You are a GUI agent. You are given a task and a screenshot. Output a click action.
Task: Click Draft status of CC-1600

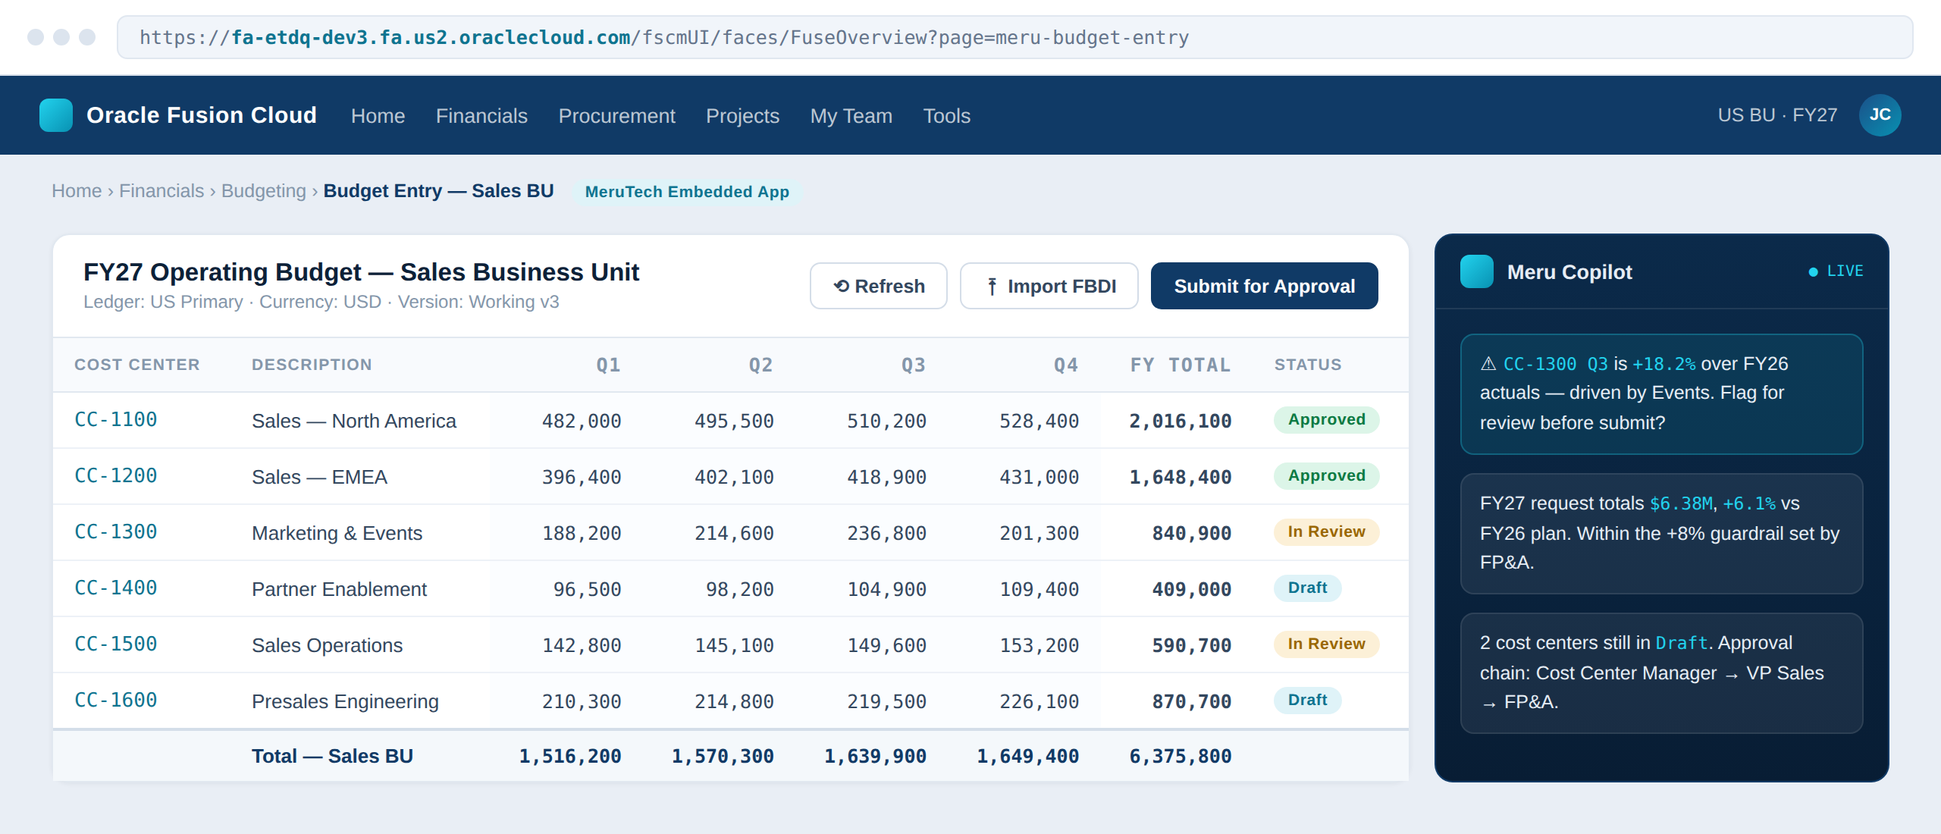tap(1307, 701)
